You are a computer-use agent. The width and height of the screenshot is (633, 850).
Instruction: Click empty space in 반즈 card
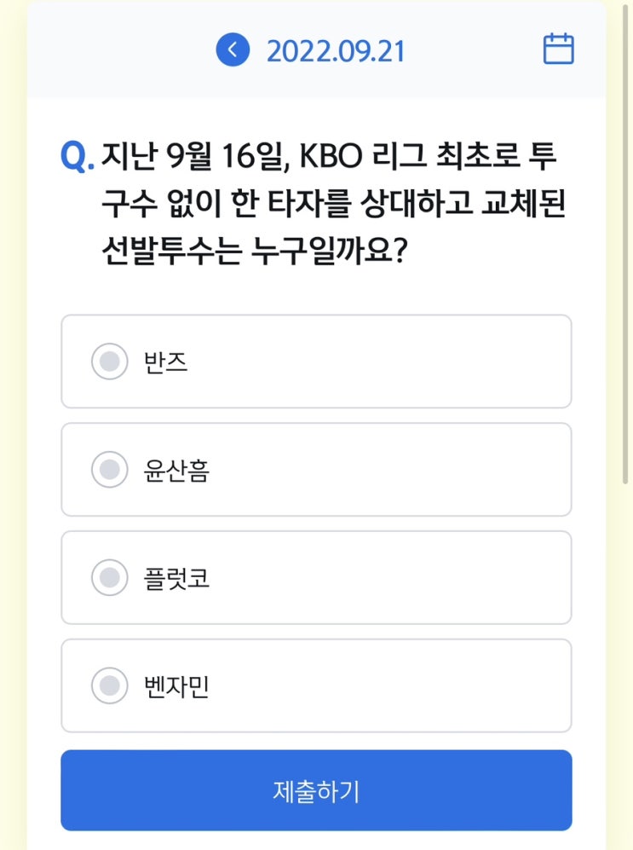pos(409,362)
